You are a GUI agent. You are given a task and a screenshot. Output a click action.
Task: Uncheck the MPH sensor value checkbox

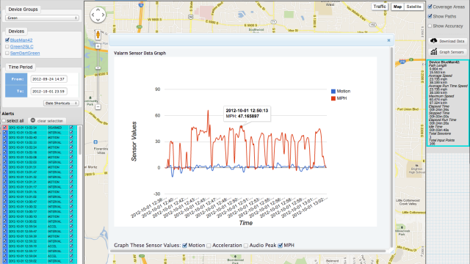[x=281, y=246]
